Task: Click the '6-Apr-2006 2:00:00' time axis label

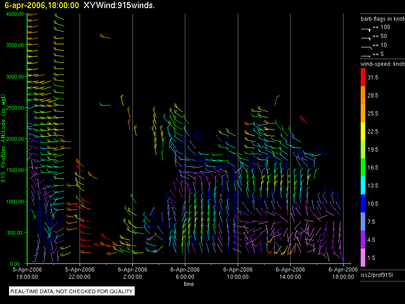Action: [x=132, y=273]
